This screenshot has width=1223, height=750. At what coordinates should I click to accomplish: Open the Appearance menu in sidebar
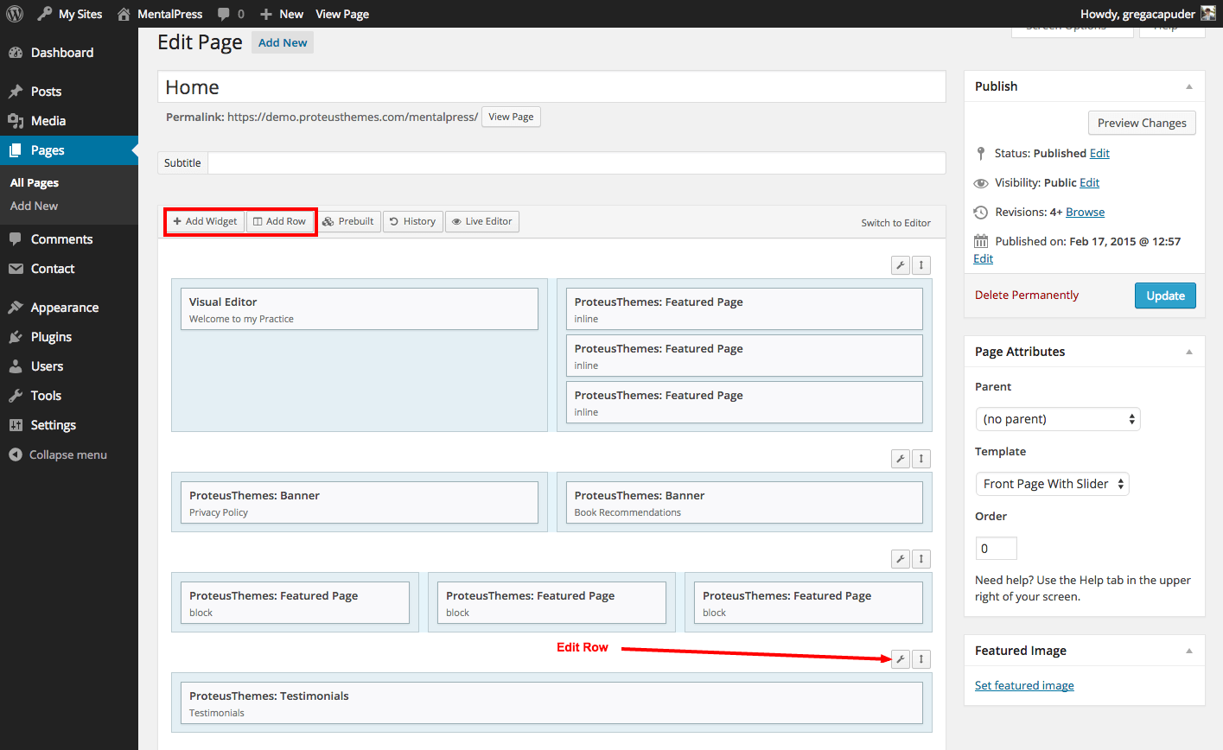pos(64,308)
